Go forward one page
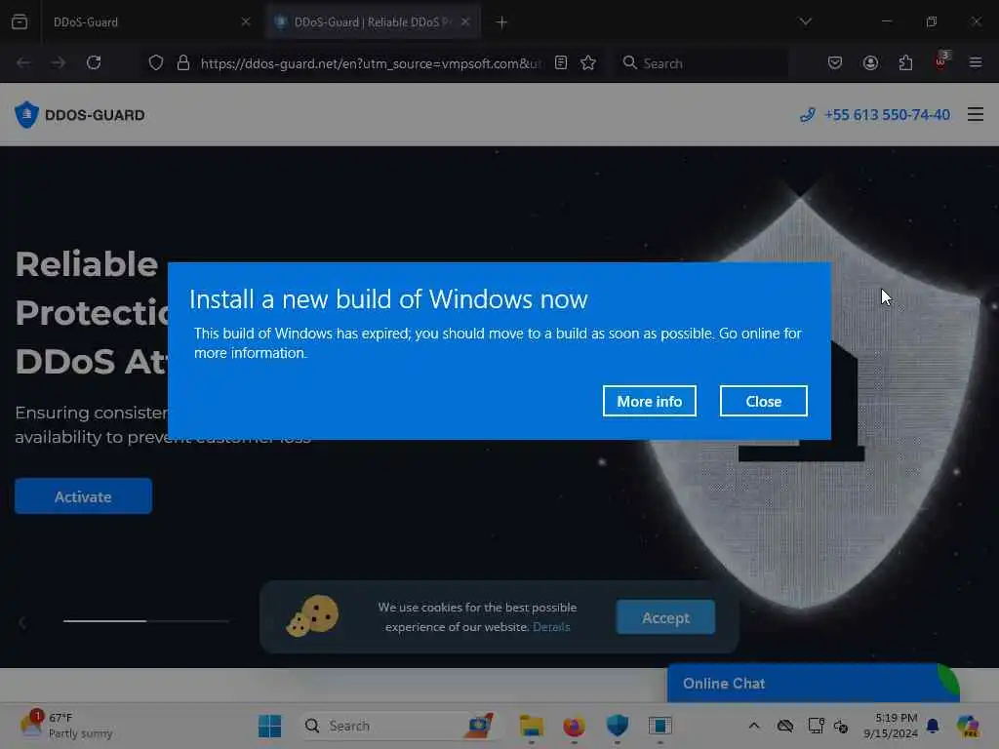This screenshot has width=999, height=749. point(58,62)
